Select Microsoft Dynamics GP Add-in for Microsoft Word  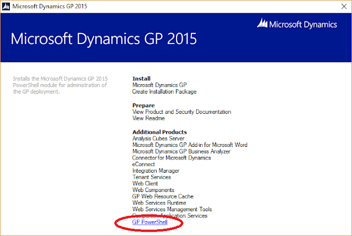pos(190,145)
